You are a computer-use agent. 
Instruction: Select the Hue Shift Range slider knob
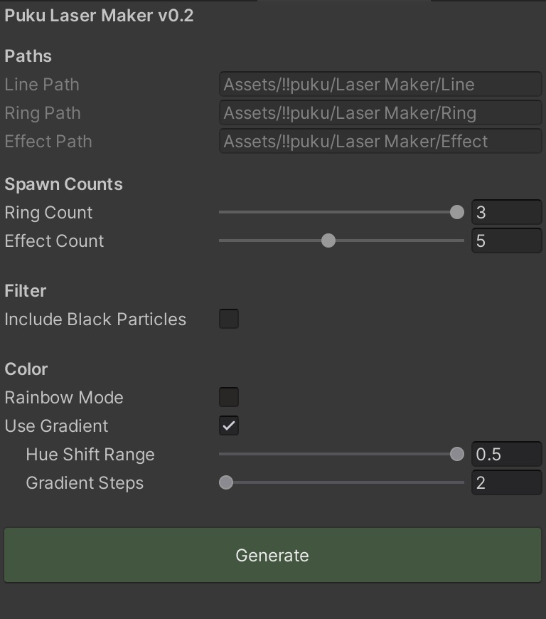pyautogui.click(x=457, y=454)
